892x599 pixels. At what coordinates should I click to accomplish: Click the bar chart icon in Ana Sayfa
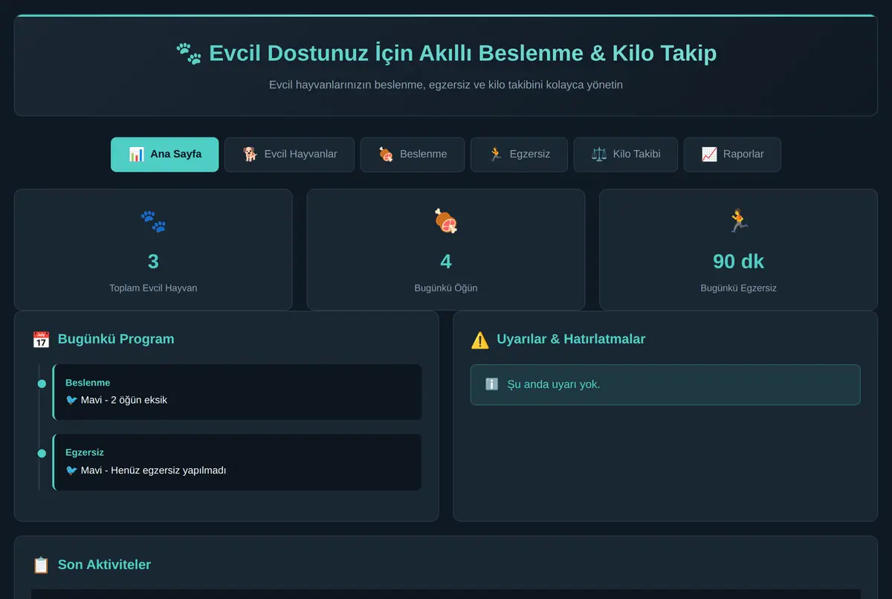point(136,155)
